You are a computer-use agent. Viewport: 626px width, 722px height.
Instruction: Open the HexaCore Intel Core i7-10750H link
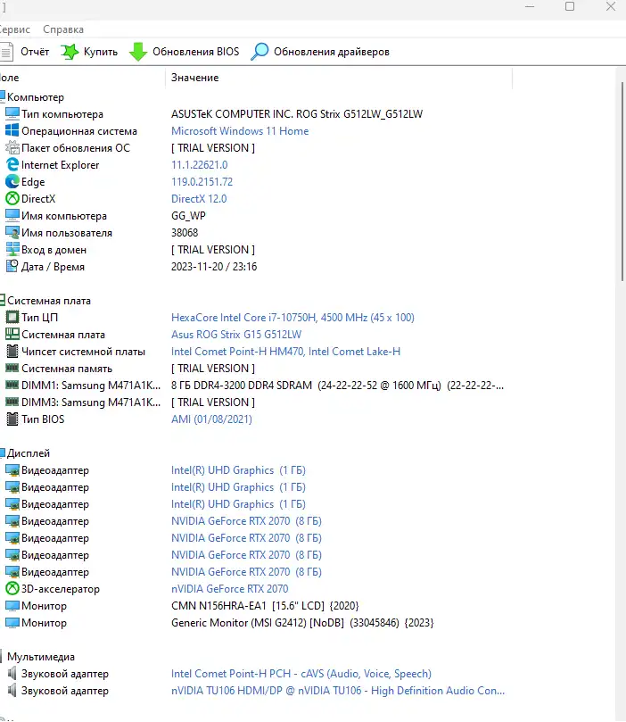tap(292, 318)
